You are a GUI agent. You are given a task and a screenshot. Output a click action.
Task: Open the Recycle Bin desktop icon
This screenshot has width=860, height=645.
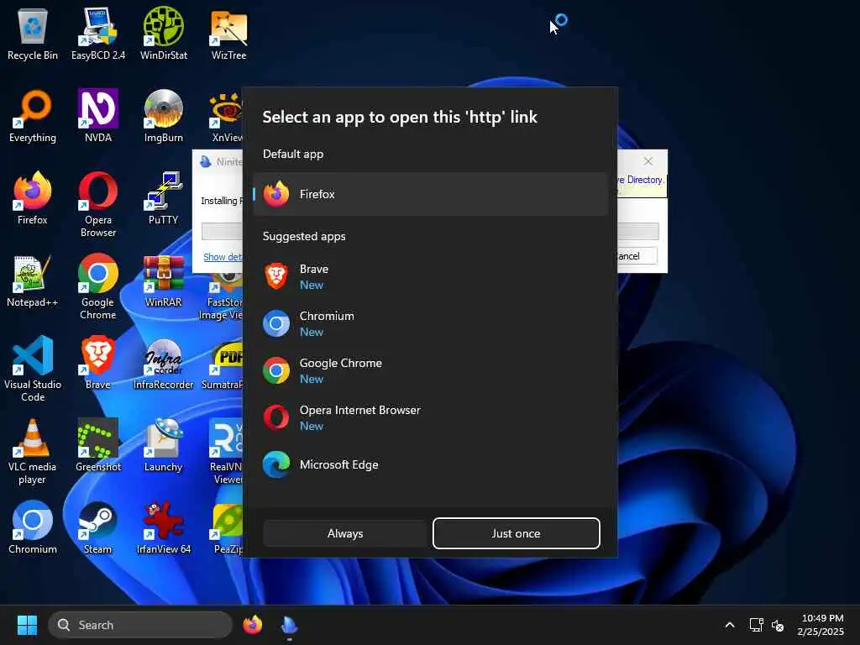[x=33, y=33]
